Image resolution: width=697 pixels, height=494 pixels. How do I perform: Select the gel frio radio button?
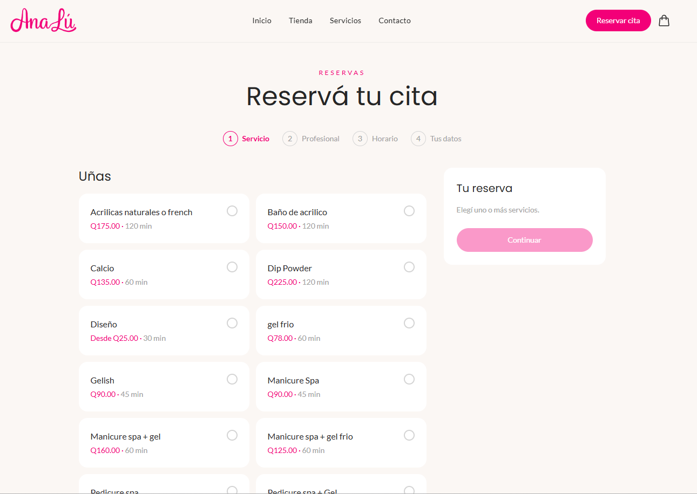409,323
